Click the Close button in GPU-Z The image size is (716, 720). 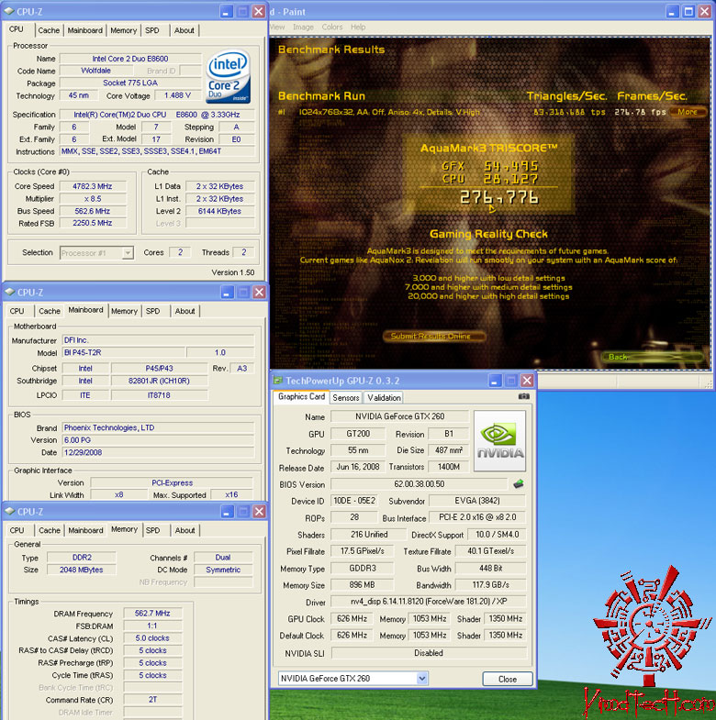pyautogui.click(x=508, y=679)
